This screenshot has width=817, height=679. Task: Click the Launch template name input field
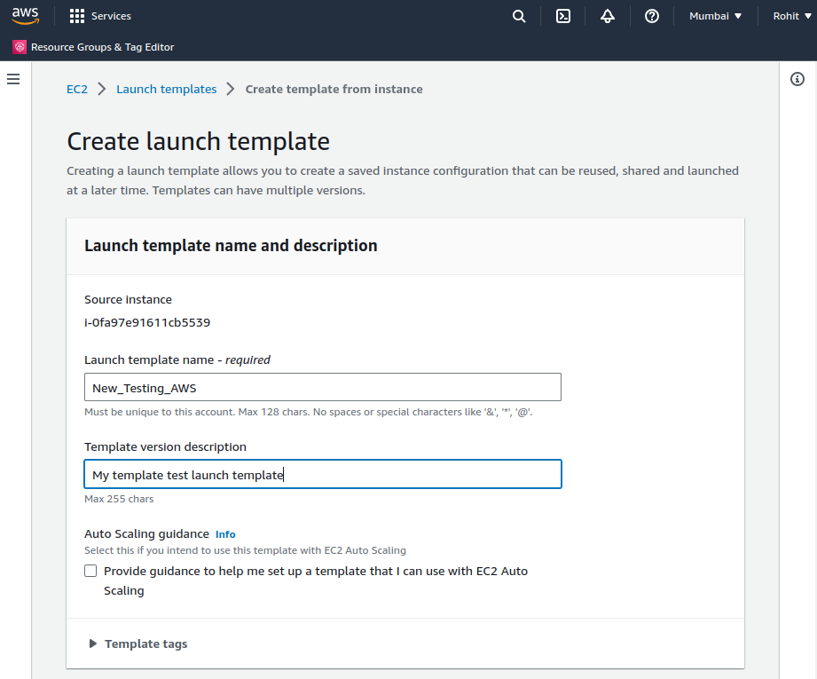pyautogui.click(x=323, y=387)
